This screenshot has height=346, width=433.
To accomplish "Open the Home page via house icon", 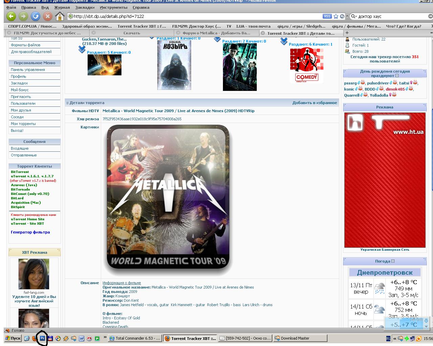I will tap(60, 16).
